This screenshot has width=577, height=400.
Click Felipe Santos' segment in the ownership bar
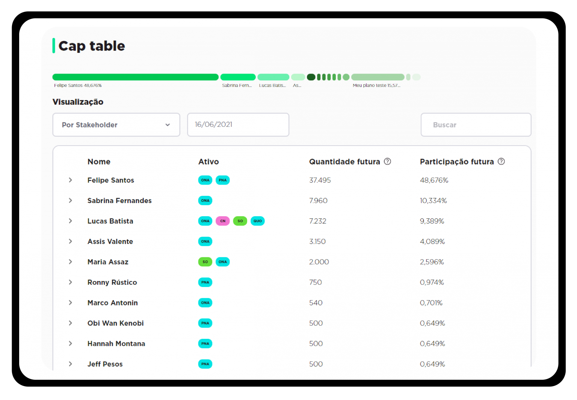[135, 77]
